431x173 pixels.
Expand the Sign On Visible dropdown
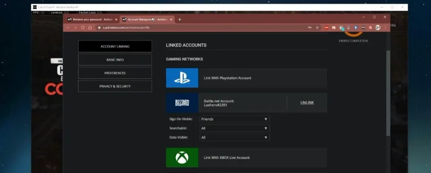[x=235, y=119]
